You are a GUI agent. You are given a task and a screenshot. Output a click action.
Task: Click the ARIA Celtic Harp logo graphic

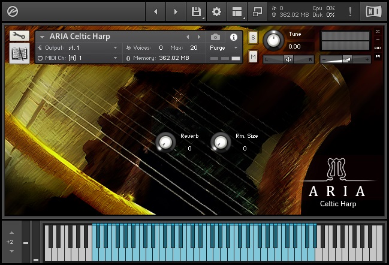337,183
